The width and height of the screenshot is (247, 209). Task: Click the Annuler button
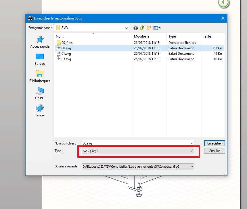(215, 151)
